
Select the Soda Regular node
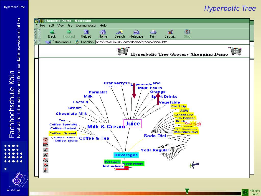tap(155, 150)
